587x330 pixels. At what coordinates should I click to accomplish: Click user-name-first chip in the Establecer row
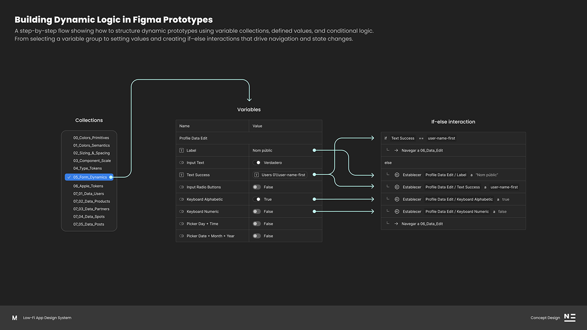[x=504, y=187]
